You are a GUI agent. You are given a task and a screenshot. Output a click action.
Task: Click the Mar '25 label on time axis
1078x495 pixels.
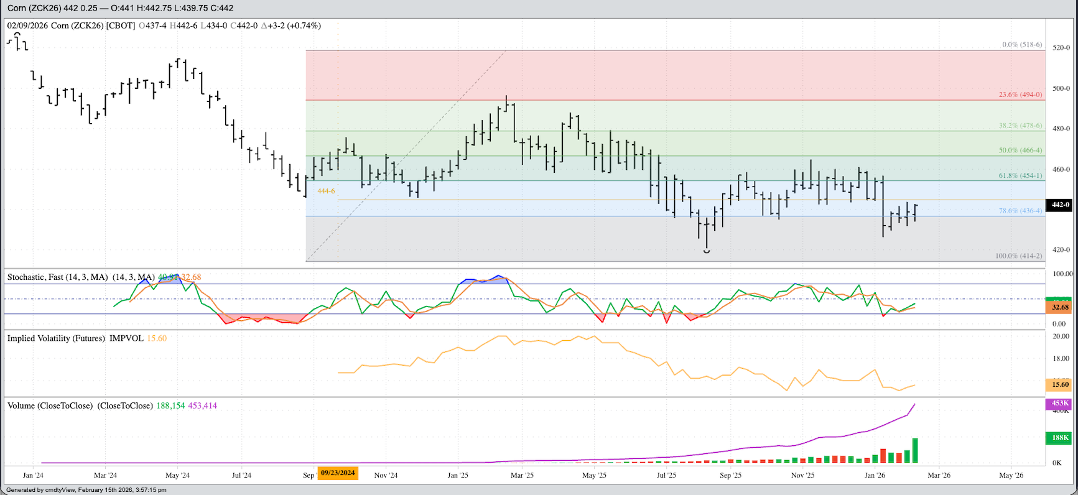point(522,475)
